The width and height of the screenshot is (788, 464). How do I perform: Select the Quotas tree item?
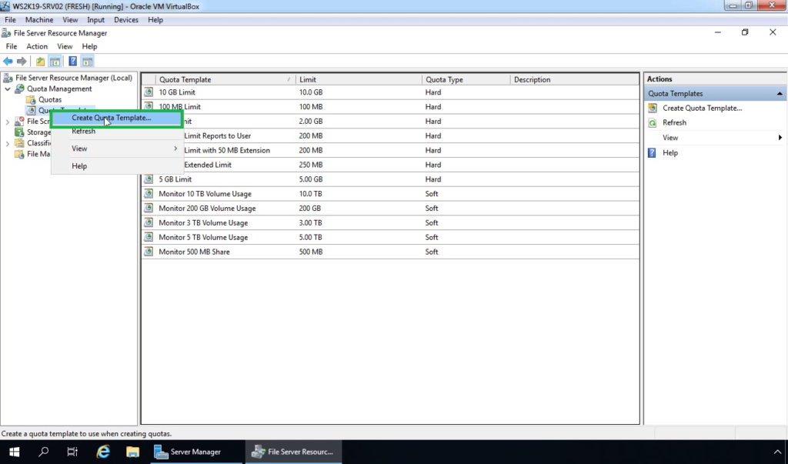(x=50, y=99)
